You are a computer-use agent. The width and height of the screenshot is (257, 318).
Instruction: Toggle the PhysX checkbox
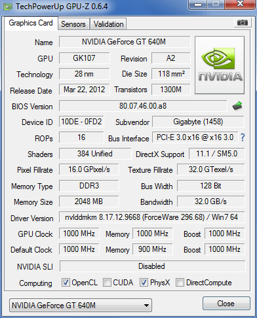click(144, 283)
